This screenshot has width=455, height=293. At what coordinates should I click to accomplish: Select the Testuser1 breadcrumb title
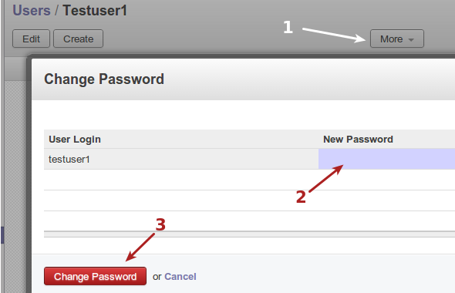point(95,11)
